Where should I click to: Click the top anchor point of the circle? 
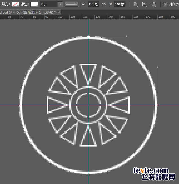pyautogui.click(x=88, y=36)
